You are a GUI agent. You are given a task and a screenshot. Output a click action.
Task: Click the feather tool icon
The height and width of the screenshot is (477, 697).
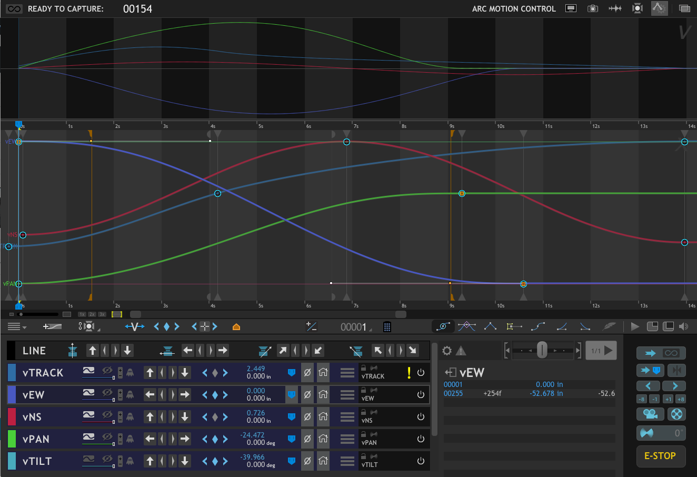click(609, 327)
